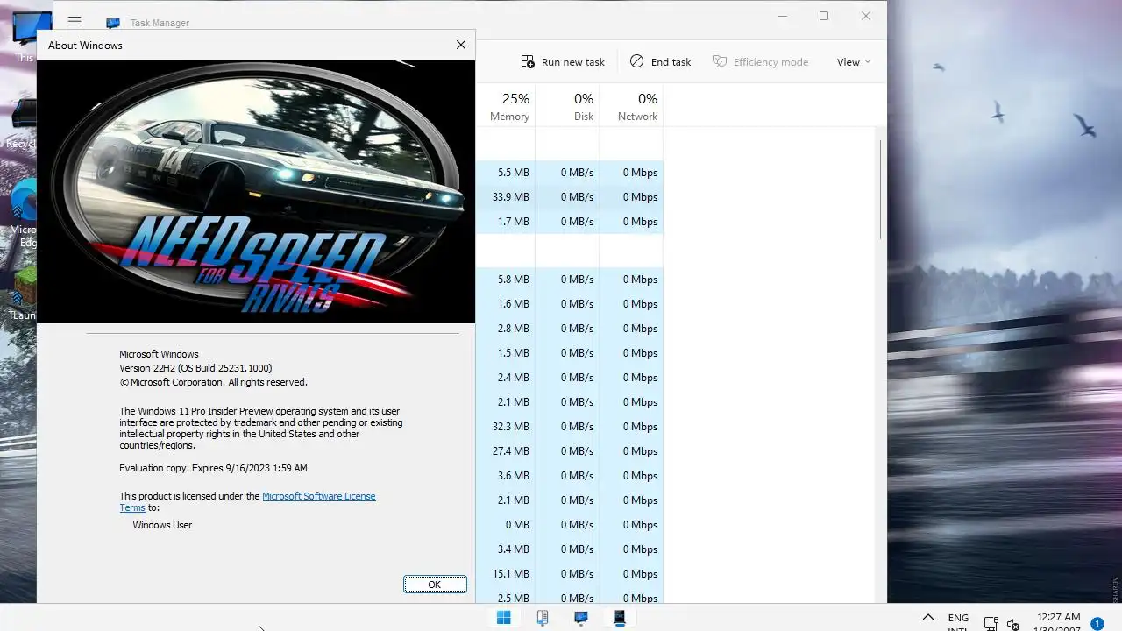Click the Efficiency mode toolbar button
This screenshot has height=631, width=1122.
pyautogui.click(x=760, y=62)
